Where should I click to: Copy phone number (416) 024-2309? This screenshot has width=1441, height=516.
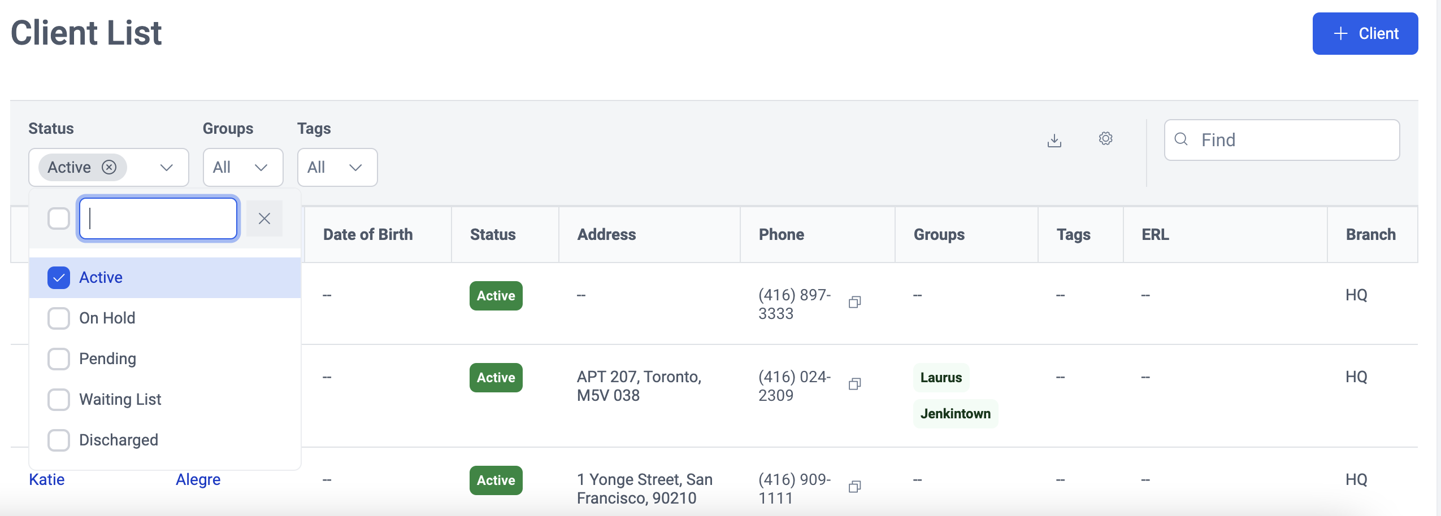854,384
